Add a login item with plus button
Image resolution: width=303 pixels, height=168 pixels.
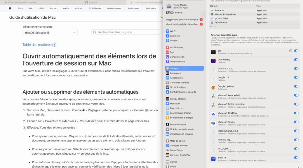[x=211, y=27]
